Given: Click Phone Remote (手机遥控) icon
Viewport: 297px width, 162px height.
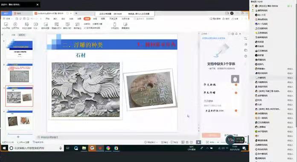Looking at the screenshot, I should [115, 26].
